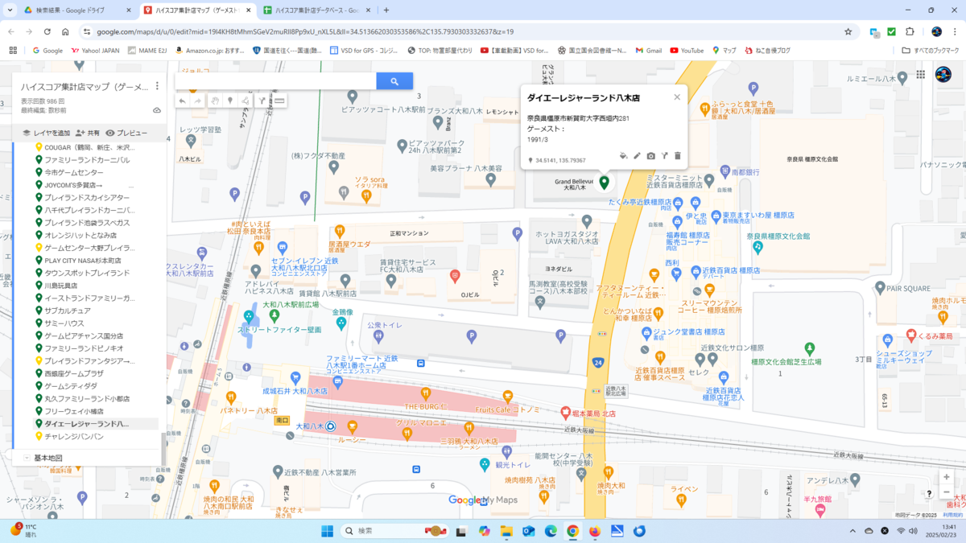The image size is (966, 543).
Task: Reload the page in Chrome
Action: 47,31
